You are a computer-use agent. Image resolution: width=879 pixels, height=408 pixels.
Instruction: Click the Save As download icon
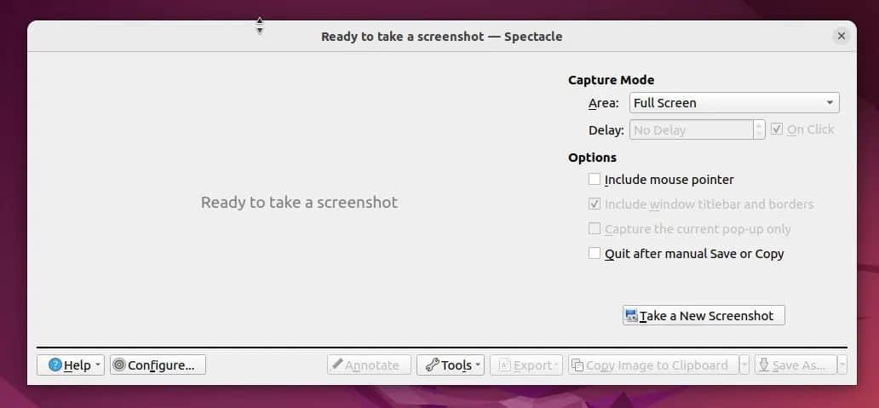(764, 365)
